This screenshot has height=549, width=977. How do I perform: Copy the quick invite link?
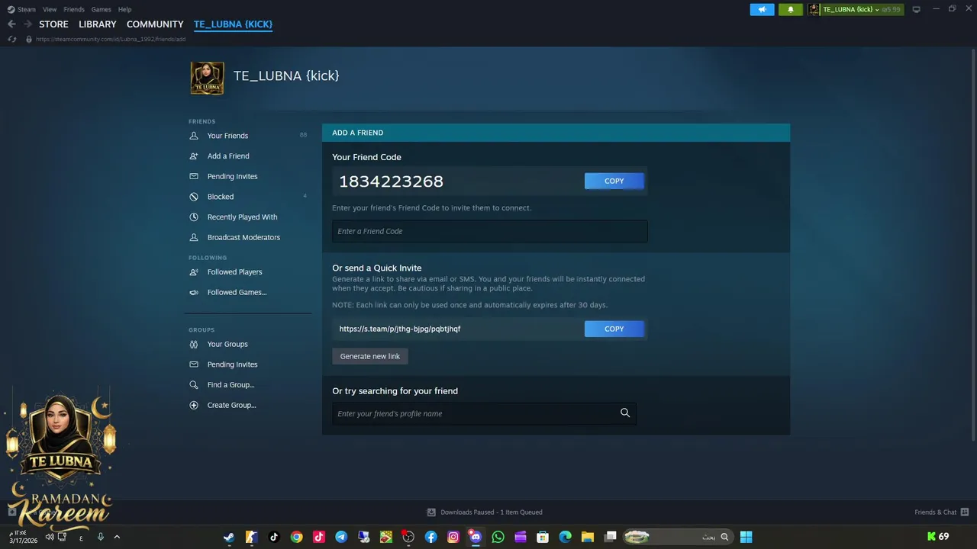(614, 329)
